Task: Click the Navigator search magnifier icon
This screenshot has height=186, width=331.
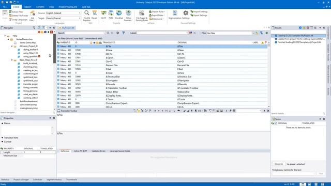Action: pos(54,113)
